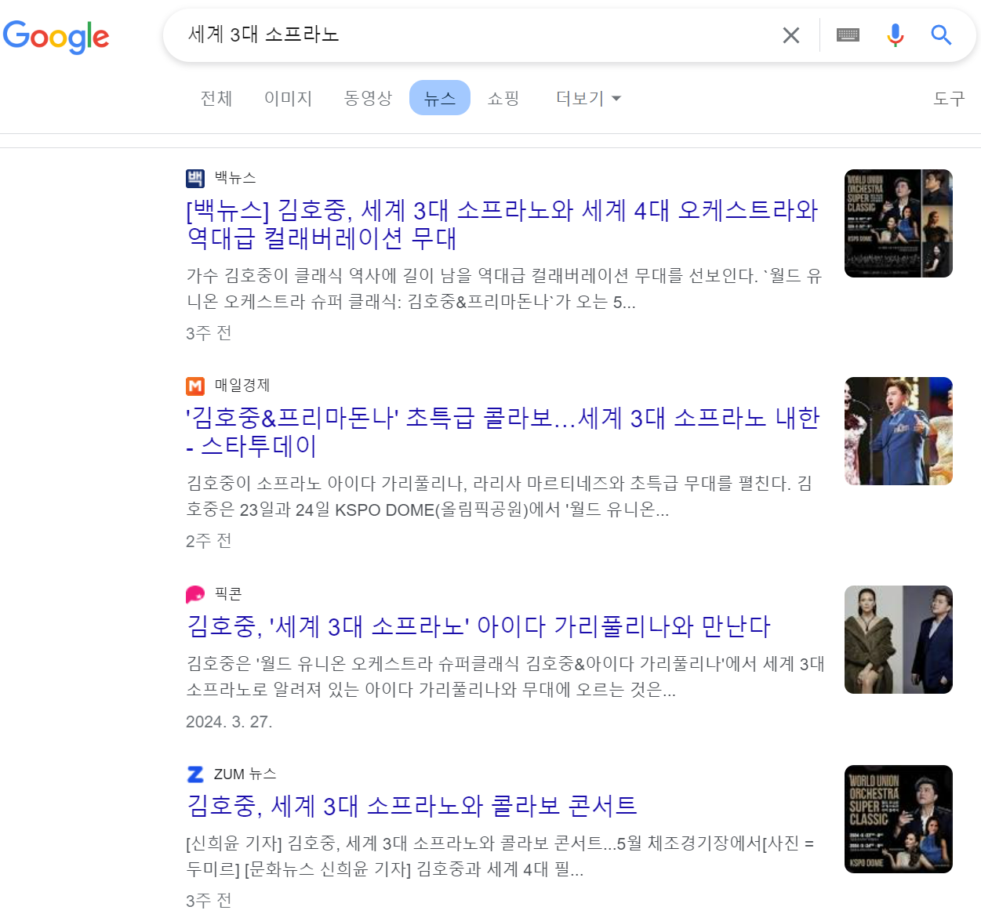The height and width of the screenshot is (914, 981).
Task: Click the 매일경제 source name text
Action: tap(242, 386)
